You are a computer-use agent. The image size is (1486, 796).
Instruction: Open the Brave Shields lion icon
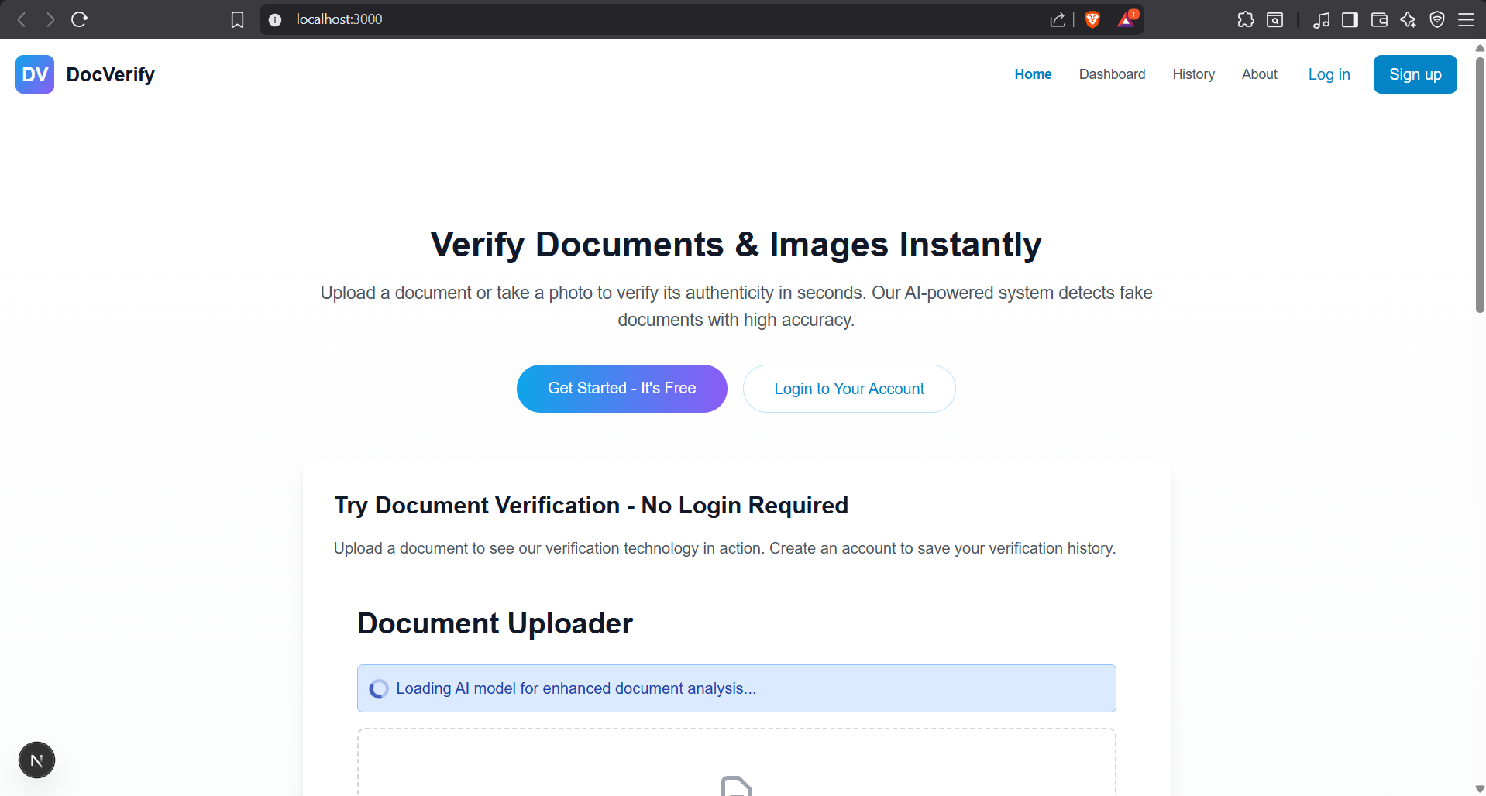click(x=1092, y=19)
